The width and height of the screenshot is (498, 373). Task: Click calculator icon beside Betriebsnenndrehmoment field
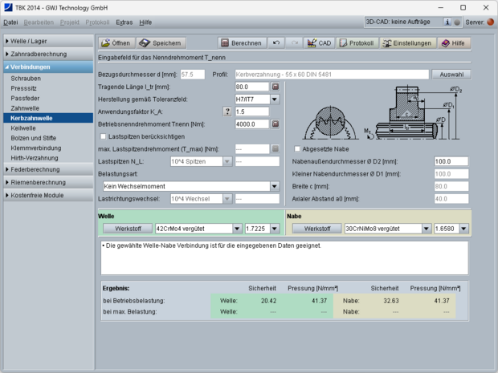click(x=276, y=124)
